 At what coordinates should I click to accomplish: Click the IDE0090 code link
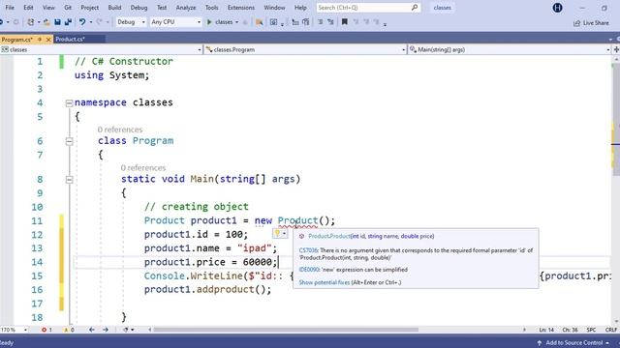click(x=309, y=270)
